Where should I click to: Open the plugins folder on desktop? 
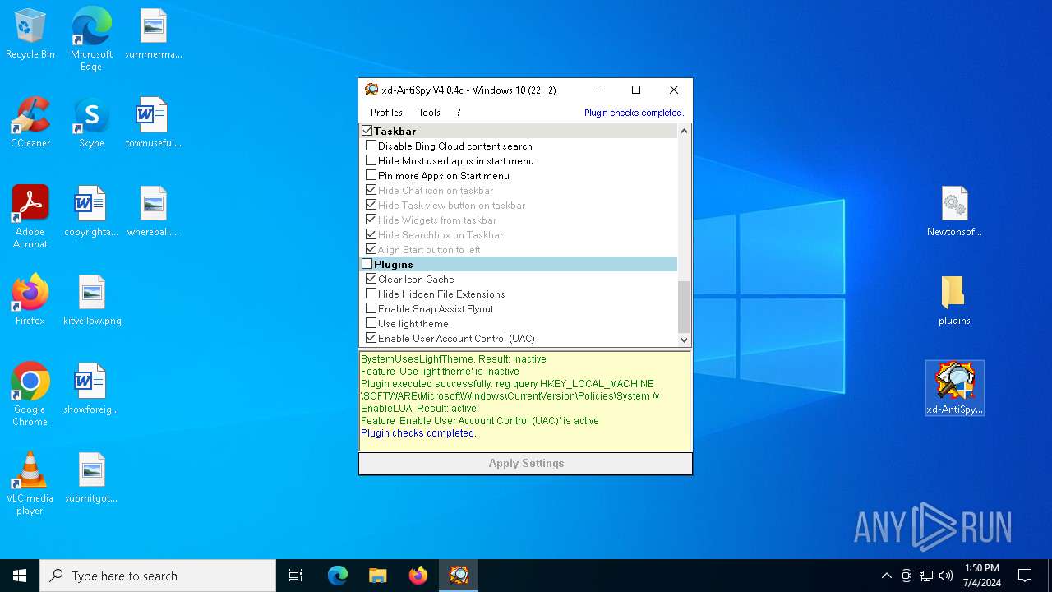954,301
